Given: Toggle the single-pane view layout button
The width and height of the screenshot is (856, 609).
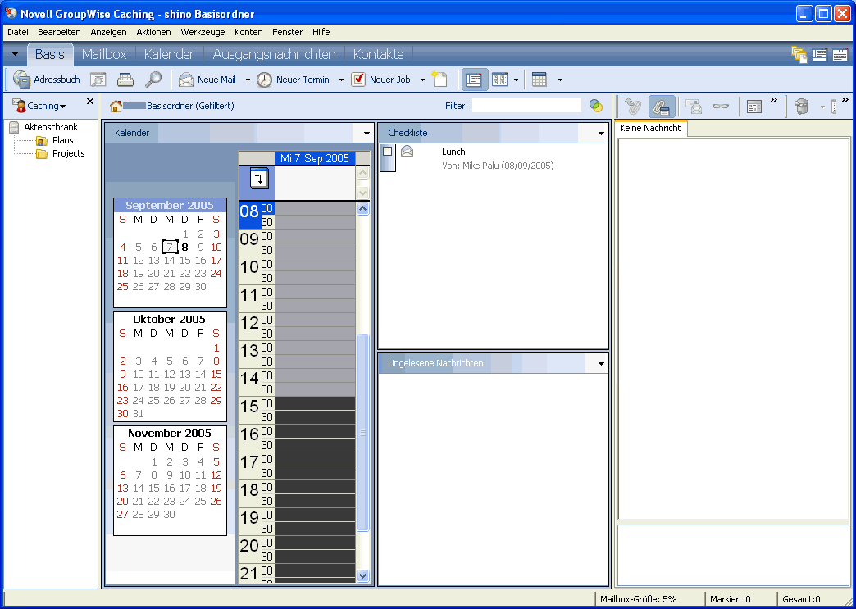Looking at the screenshot, I should tap(474, 80).
